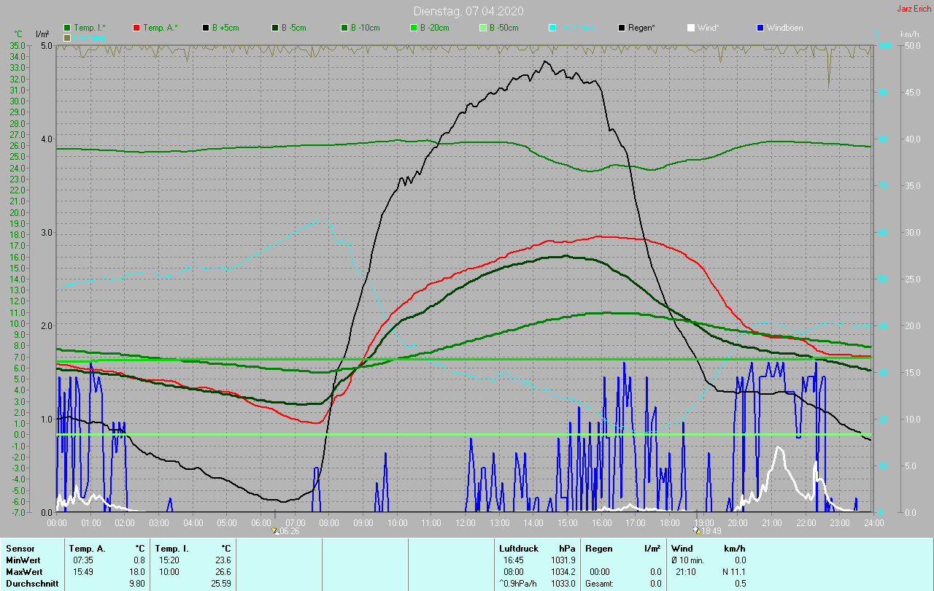Click the red Temp. A. legend square
The height and width of the screenshot is (591, 934).
pos(136,28)
